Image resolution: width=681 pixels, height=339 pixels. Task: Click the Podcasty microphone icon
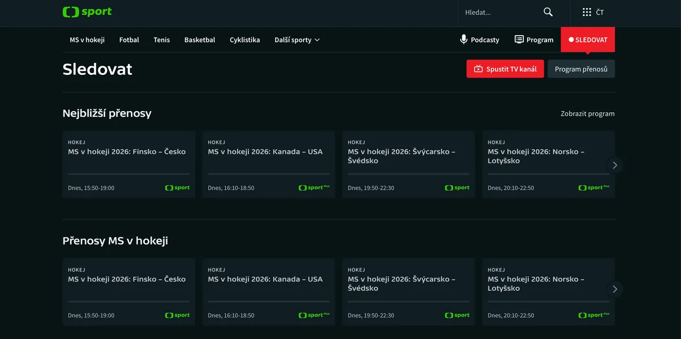click(x=464, y=40)
